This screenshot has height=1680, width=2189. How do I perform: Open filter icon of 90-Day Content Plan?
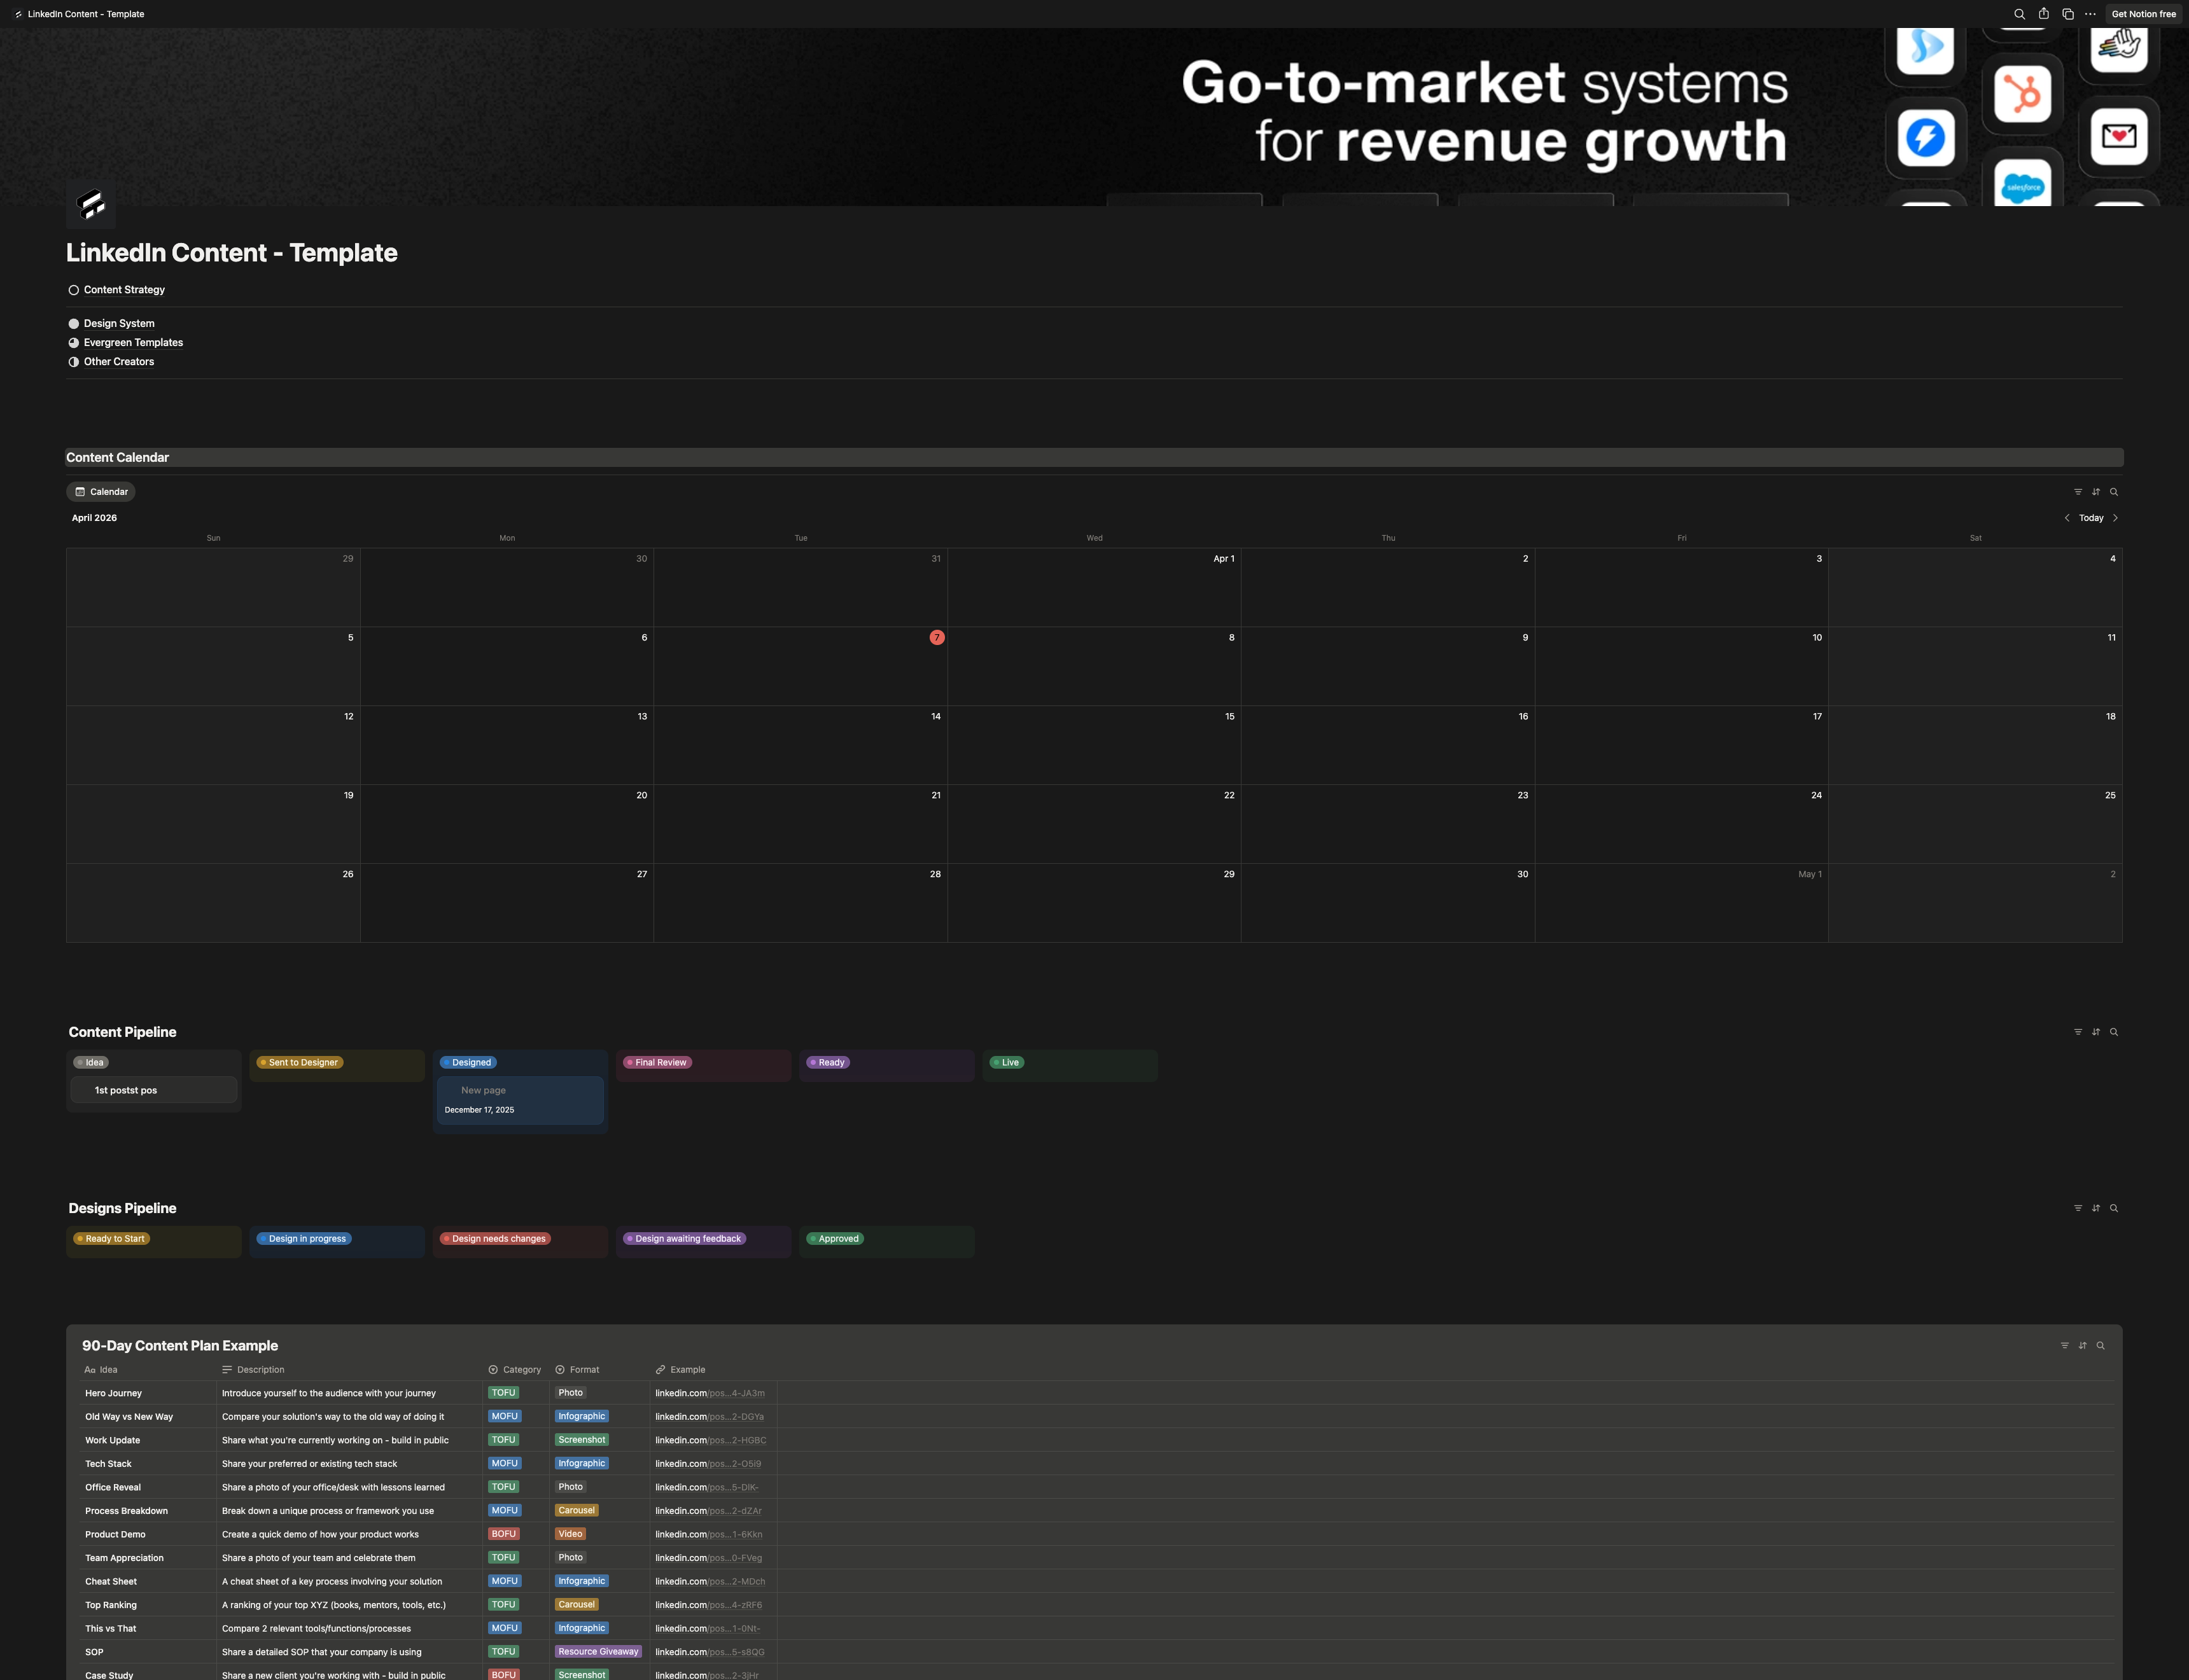(x=2065, y=1346)
